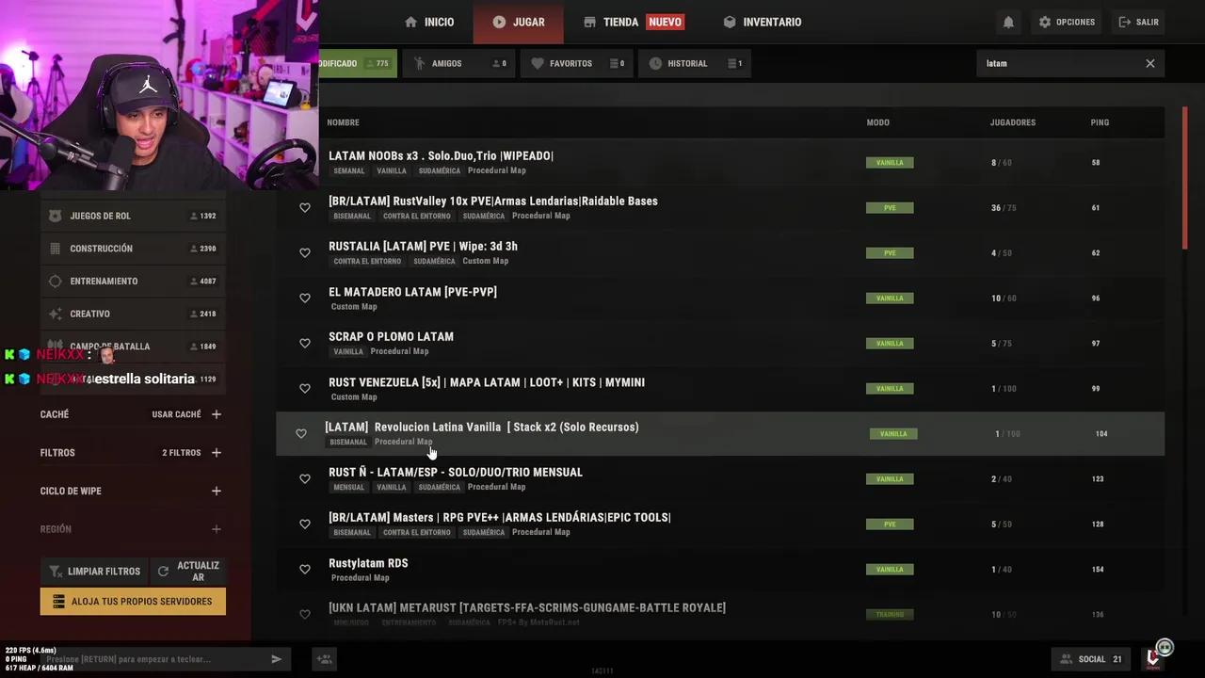This screenshot has height=678, width=1205.
Task: Click Aloja Tus Propios Servidores
Action: point(133,602)
